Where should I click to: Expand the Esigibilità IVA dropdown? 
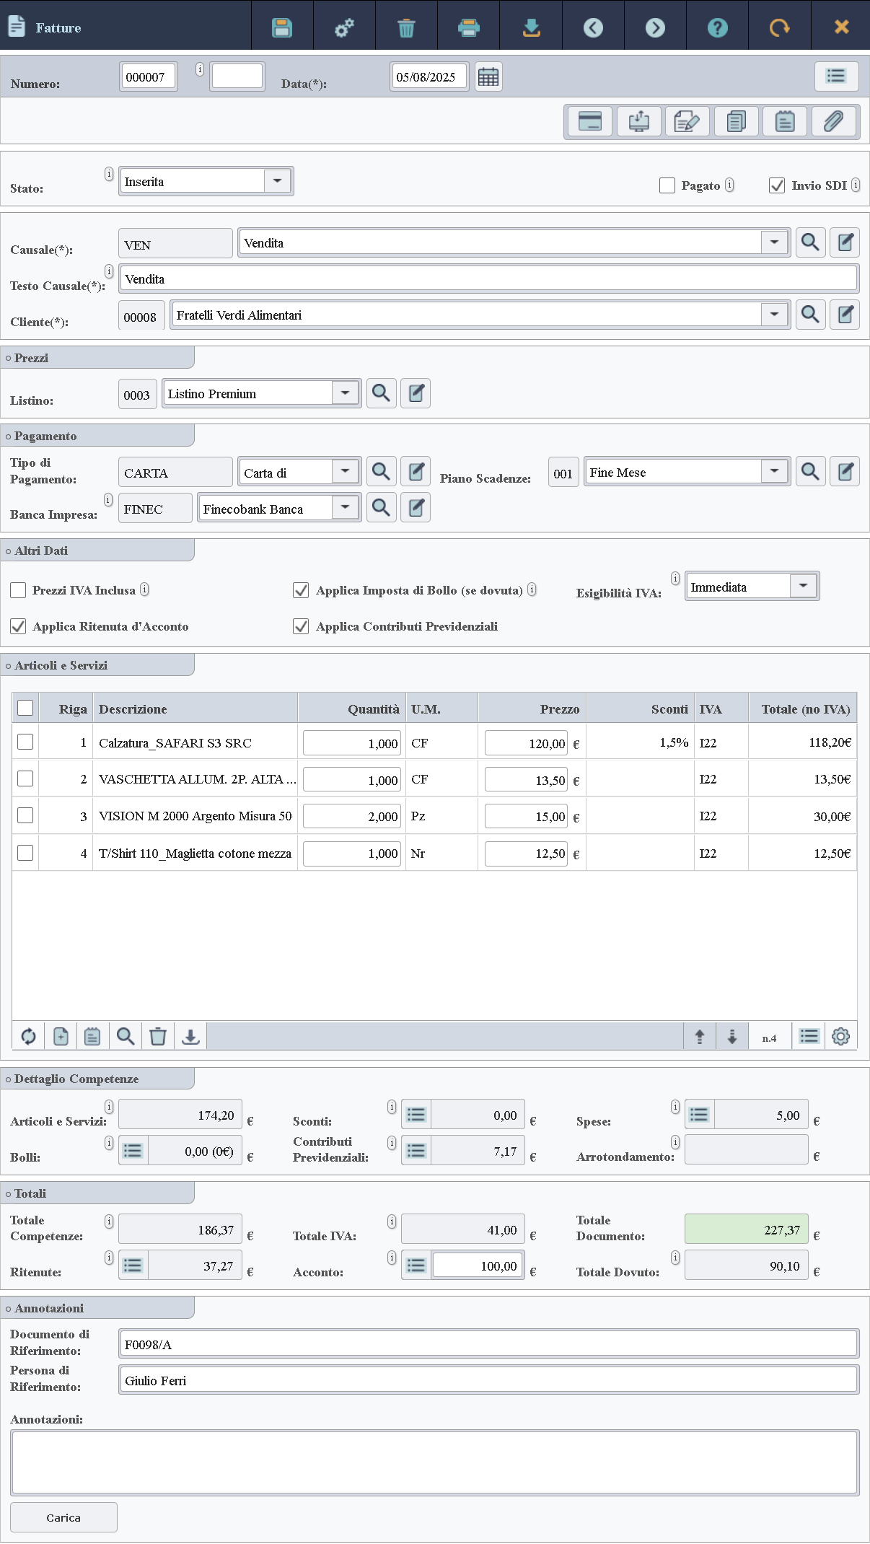[x=803, y=586]
